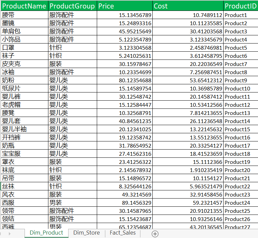Click the cell containing 西服
The image size is (258, 238).
25,203
